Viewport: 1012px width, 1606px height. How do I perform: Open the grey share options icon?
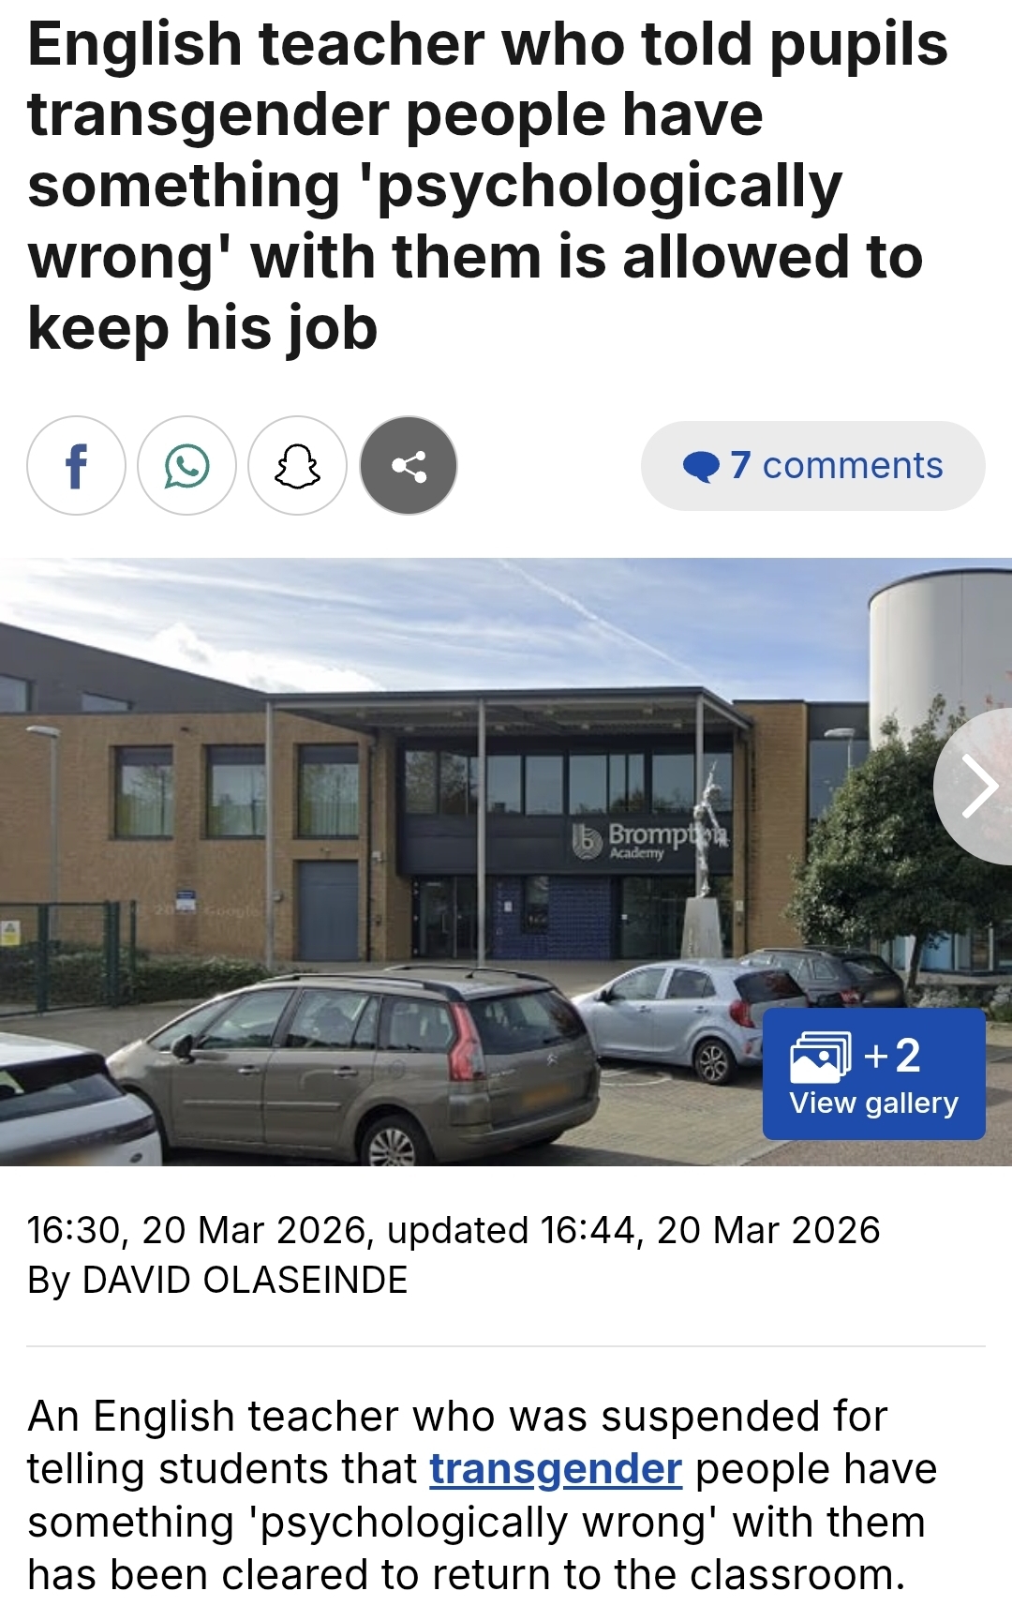pyautogui.click(x=409, y=466)
